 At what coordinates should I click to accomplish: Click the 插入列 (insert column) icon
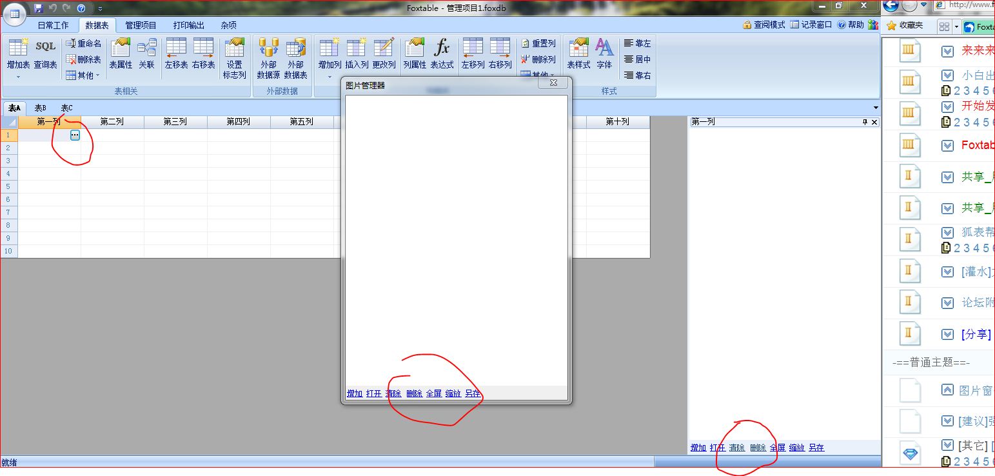coord(357,54)
